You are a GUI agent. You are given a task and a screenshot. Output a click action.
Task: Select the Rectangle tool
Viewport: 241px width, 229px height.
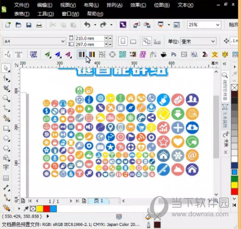coord(6,128)
